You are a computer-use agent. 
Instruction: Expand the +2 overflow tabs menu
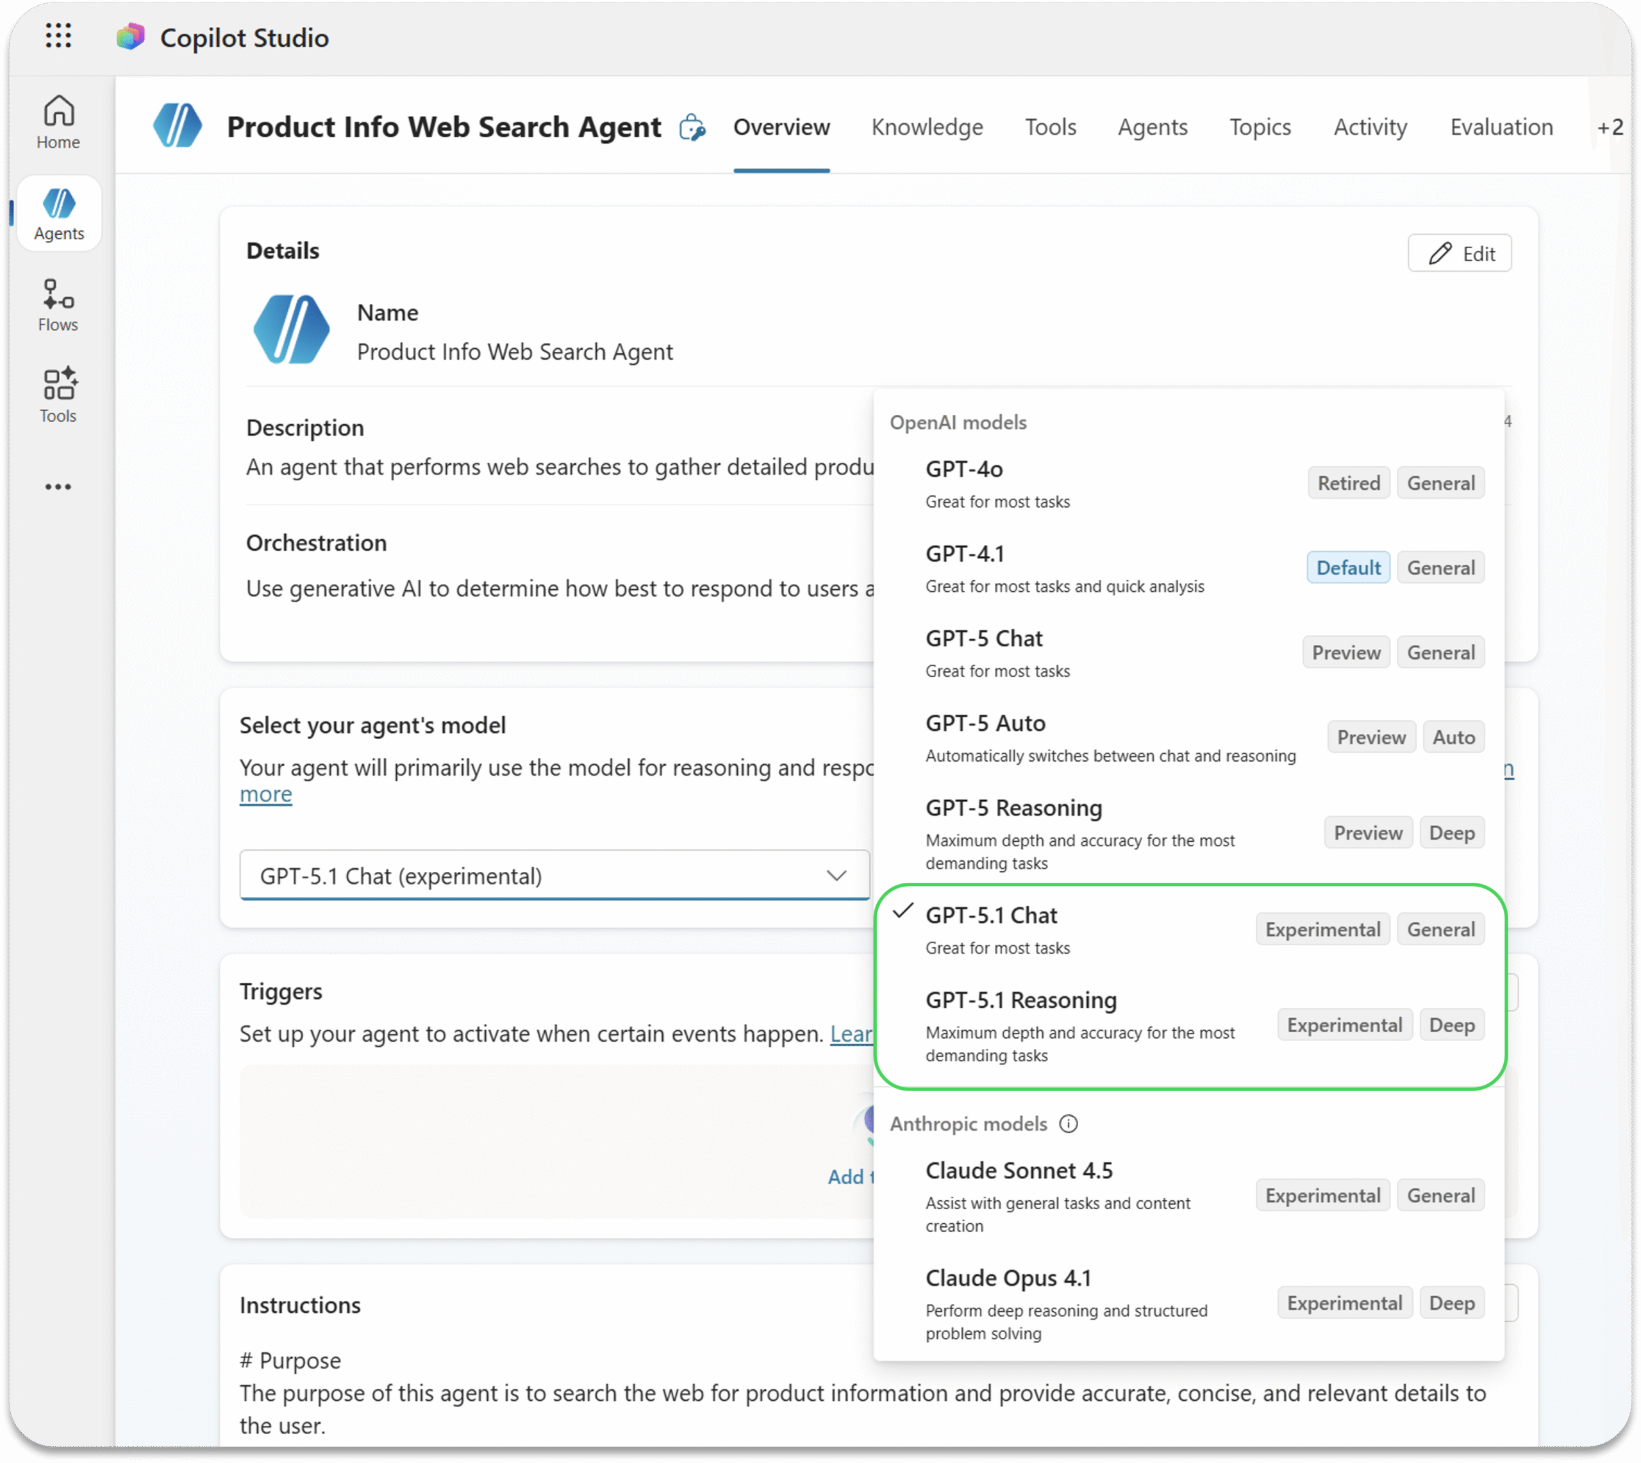point(1610,128)
